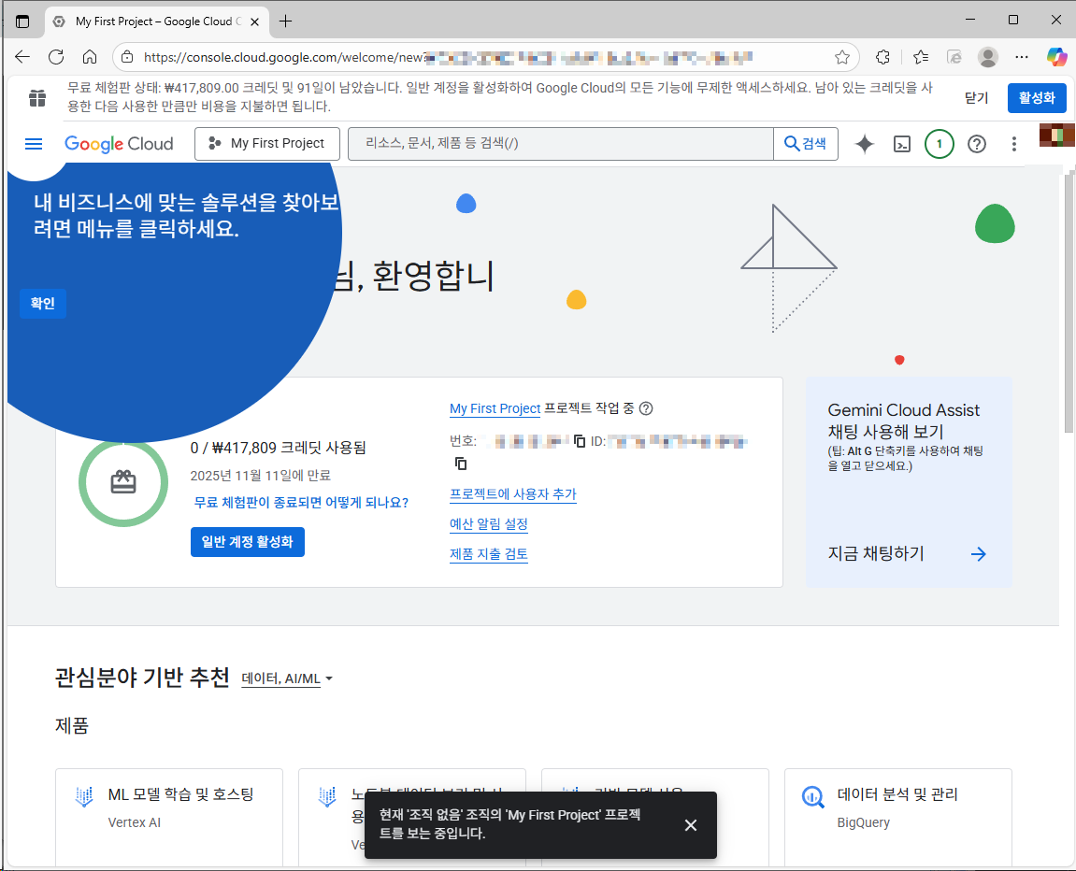Open the favorites list icon
This screenshot has width=1076, height=871.
click(x=920, y=57)
